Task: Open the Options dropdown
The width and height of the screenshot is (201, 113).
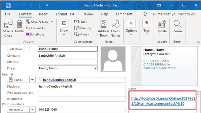Action: tap(131, 28)
